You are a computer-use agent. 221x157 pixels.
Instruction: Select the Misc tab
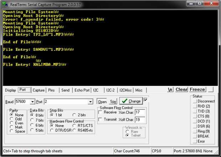139,90
